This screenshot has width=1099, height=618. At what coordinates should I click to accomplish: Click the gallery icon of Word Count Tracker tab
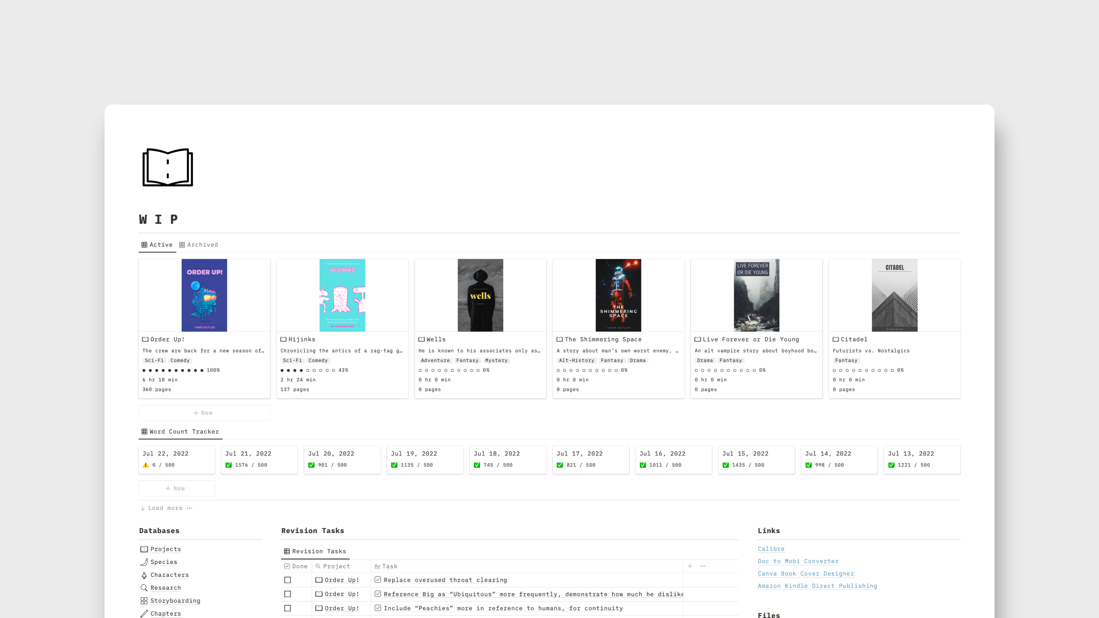144,431
